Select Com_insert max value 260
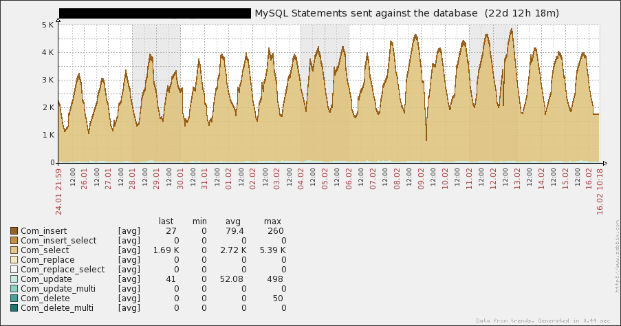 [x=275, y=231]
